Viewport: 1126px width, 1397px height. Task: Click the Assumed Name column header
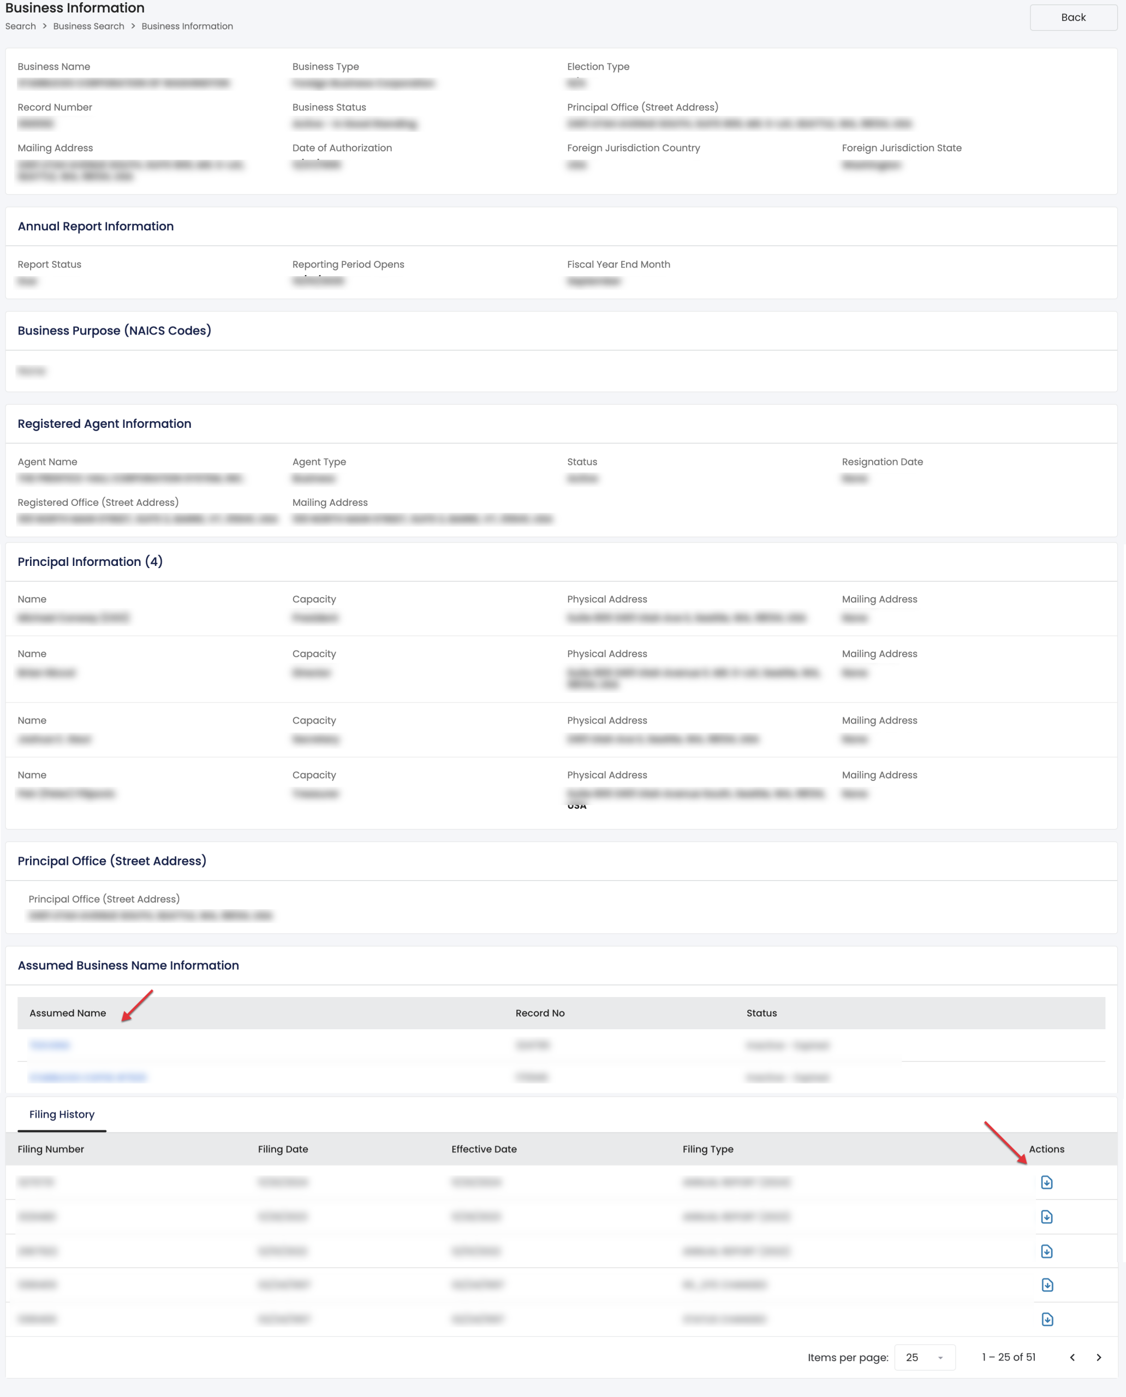(68, 1013)
